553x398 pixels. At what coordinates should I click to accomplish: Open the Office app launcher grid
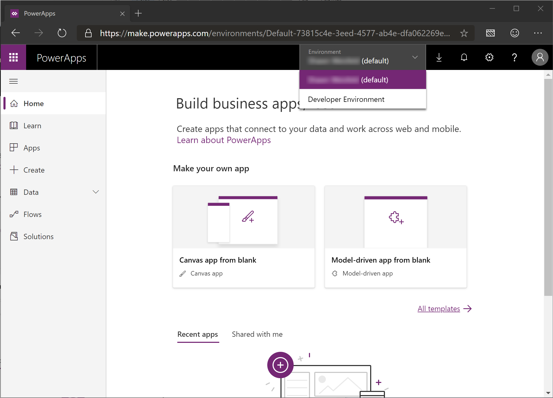(x=13, y=57)
